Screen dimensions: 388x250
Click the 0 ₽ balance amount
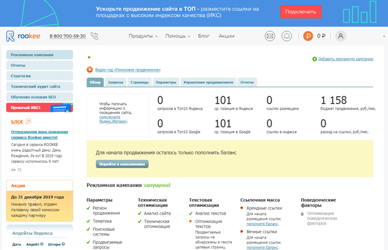coord(321,36)
